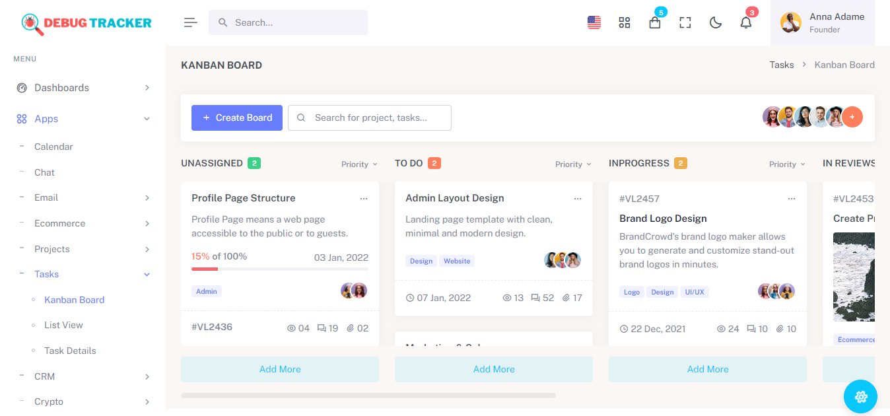Open the notifications bell icon

coord(746,22)
